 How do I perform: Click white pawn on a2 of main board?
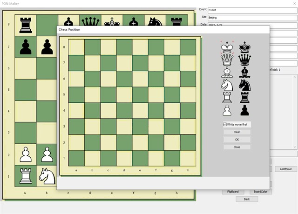tap(26, 154)
